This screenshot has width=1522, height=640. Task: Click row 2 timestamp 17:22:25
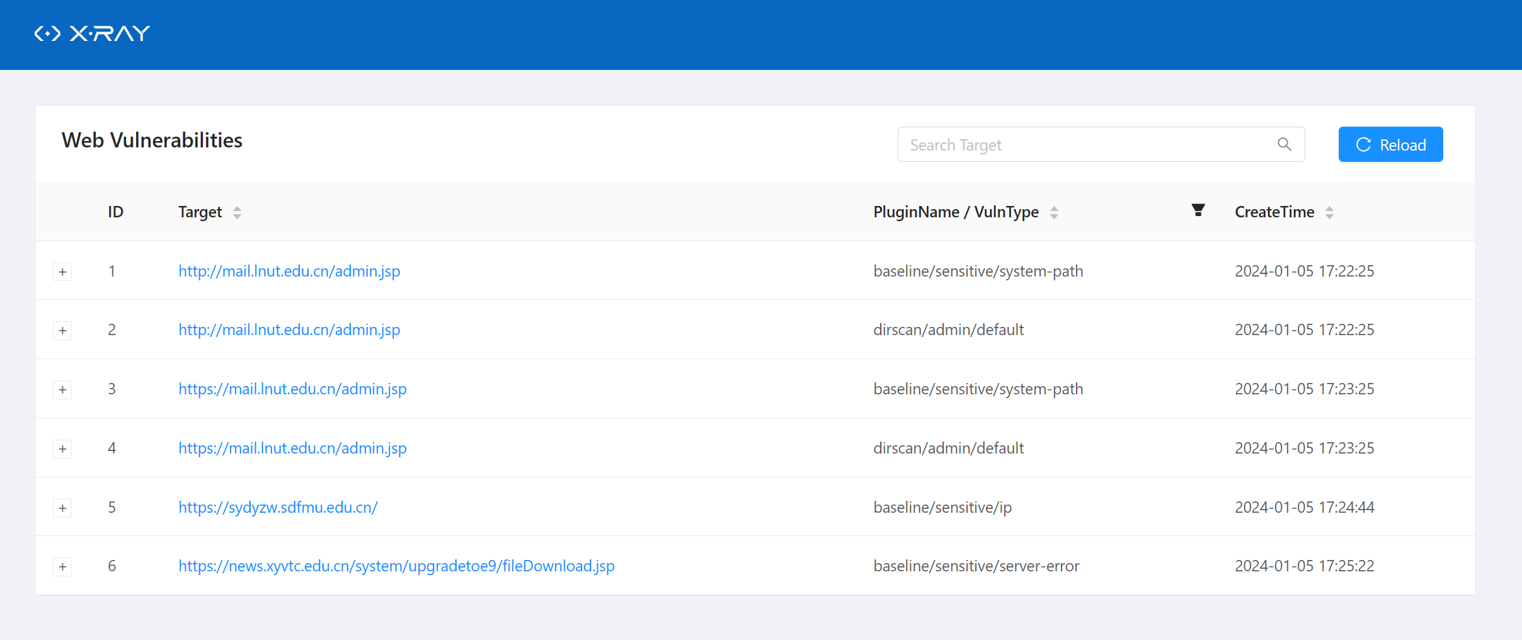click(1305, 330)
